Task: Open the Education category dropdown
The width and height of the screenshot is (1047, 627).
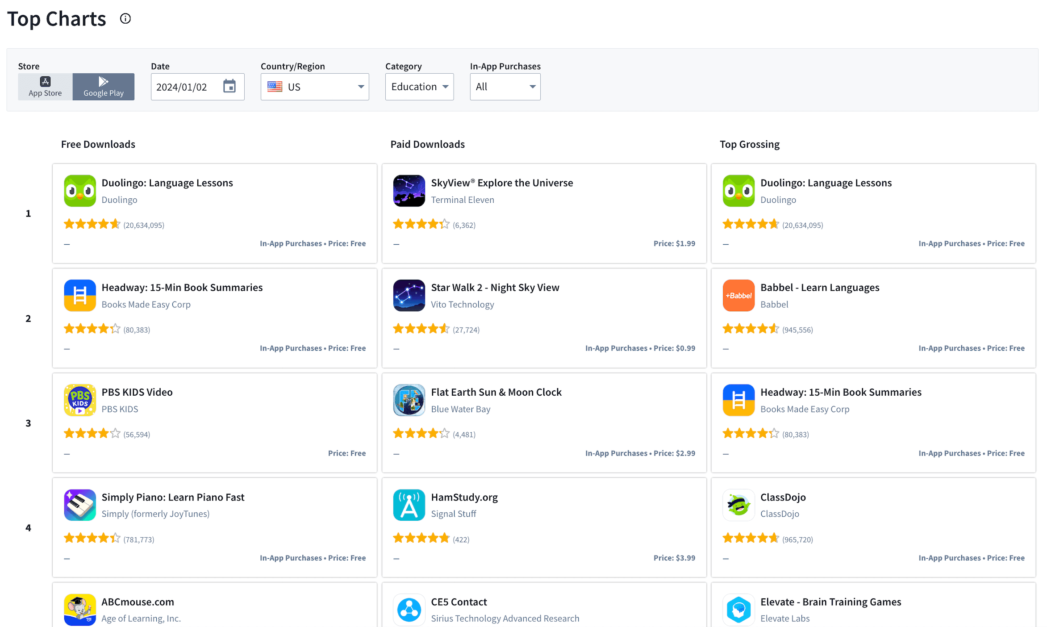Action: click(x=419, y=87)
